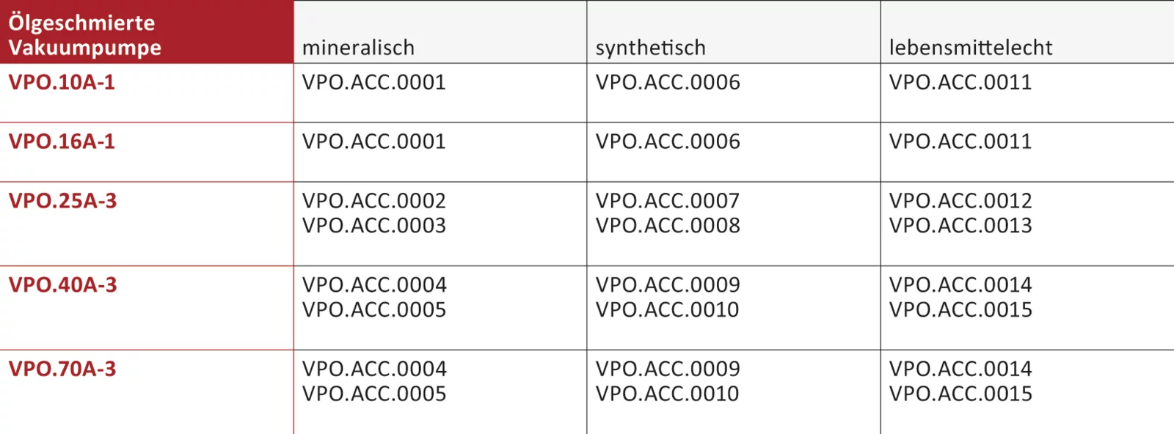The width and height of the screenshot is (1174, 434).
Task: Click VPO.ACC.0011 in the VPO.10A-1 row
Action: pos(960,82)
